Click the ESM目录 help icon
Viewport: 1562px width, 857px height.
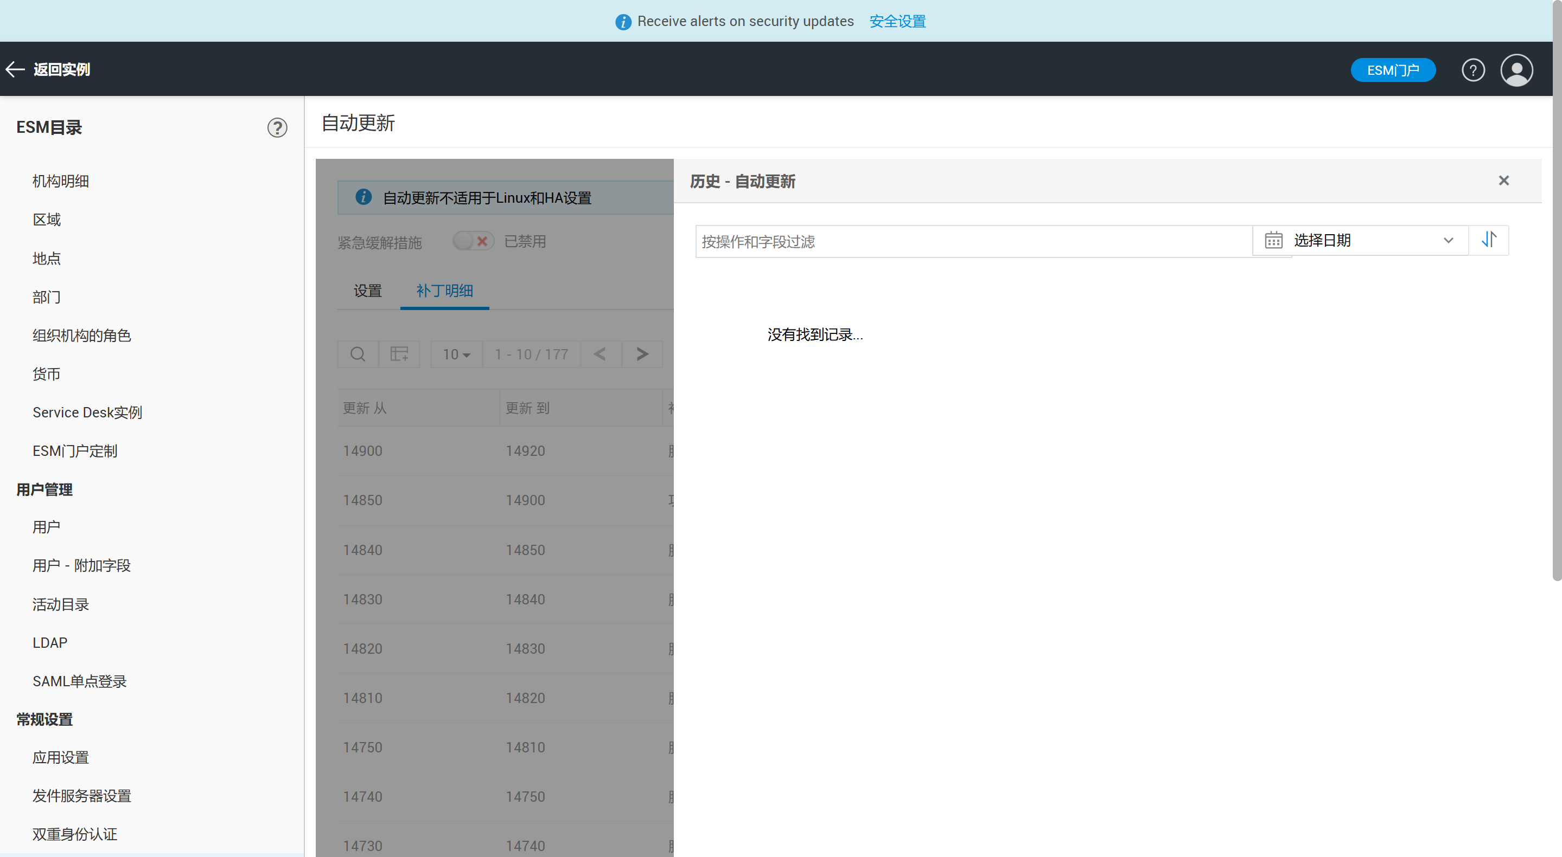pyautogui.click(x=277, y=128)
